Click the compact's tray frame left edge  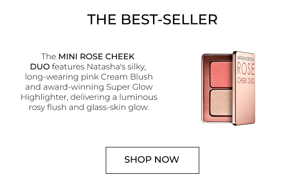coord(202,88)
